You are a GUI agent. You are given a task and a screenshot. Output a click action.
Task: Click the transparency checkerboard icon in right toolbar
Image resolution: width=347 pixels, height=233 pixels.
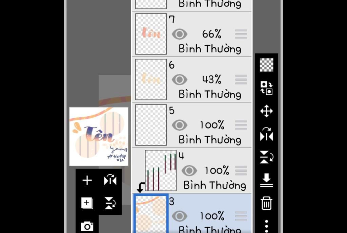(266, 65)
